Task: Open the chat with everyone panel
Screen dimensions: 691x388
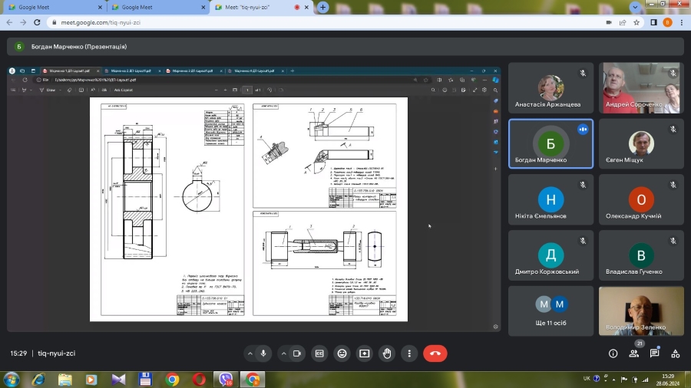Action: [x=655, y=353]
